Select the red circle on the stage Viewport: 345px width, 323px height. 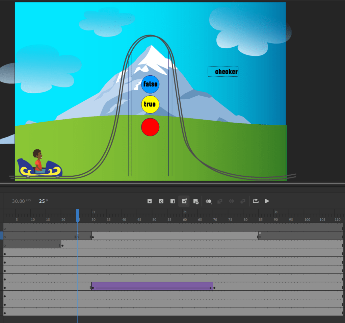pos(150,127)
